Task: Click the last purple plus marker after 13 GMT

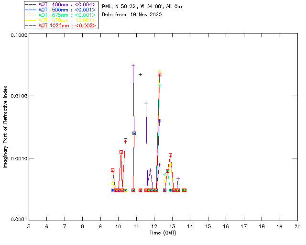Action: 178,178
